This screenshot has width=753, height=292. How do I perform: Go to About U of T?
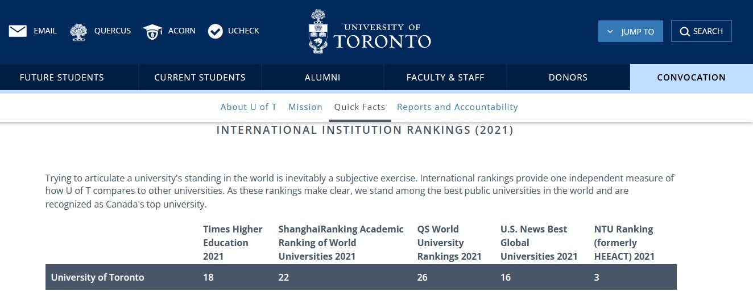[249, 107]
